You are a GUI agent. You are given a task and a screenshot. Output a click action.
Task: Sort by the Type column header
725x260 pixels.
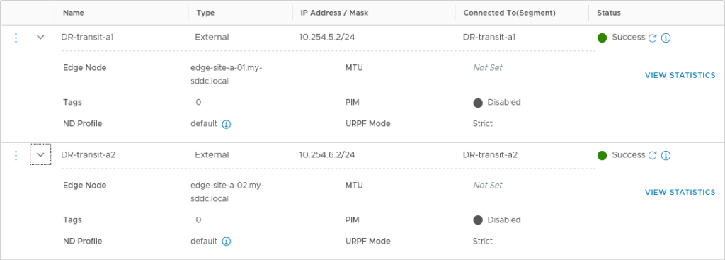point(206,13)
